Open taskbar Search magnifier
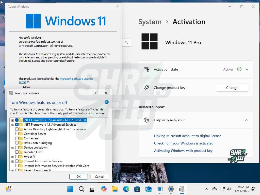This screenshot has height=195, width=260. click(82, 189)
